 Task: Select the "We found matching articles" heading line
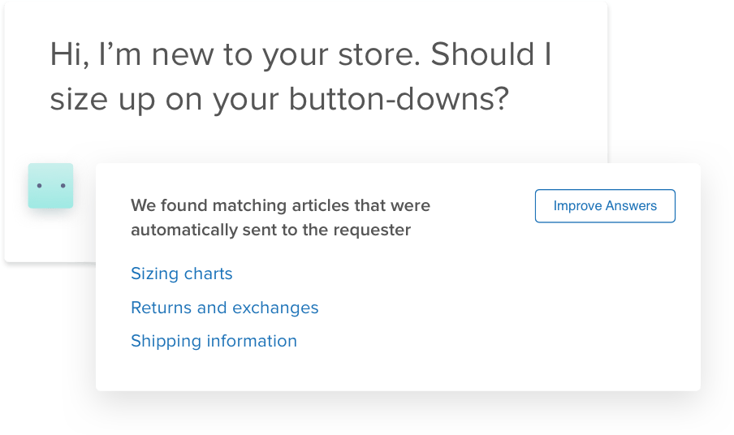click(x=280, y=205)
